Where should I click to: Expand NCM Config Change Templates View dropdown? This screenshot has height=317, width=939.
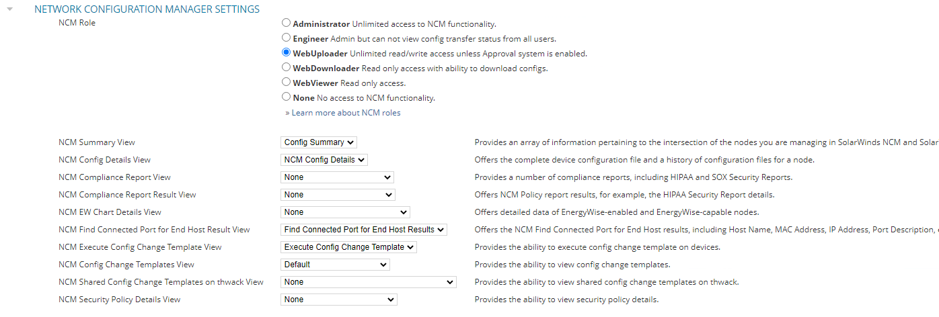pos(335,265)
